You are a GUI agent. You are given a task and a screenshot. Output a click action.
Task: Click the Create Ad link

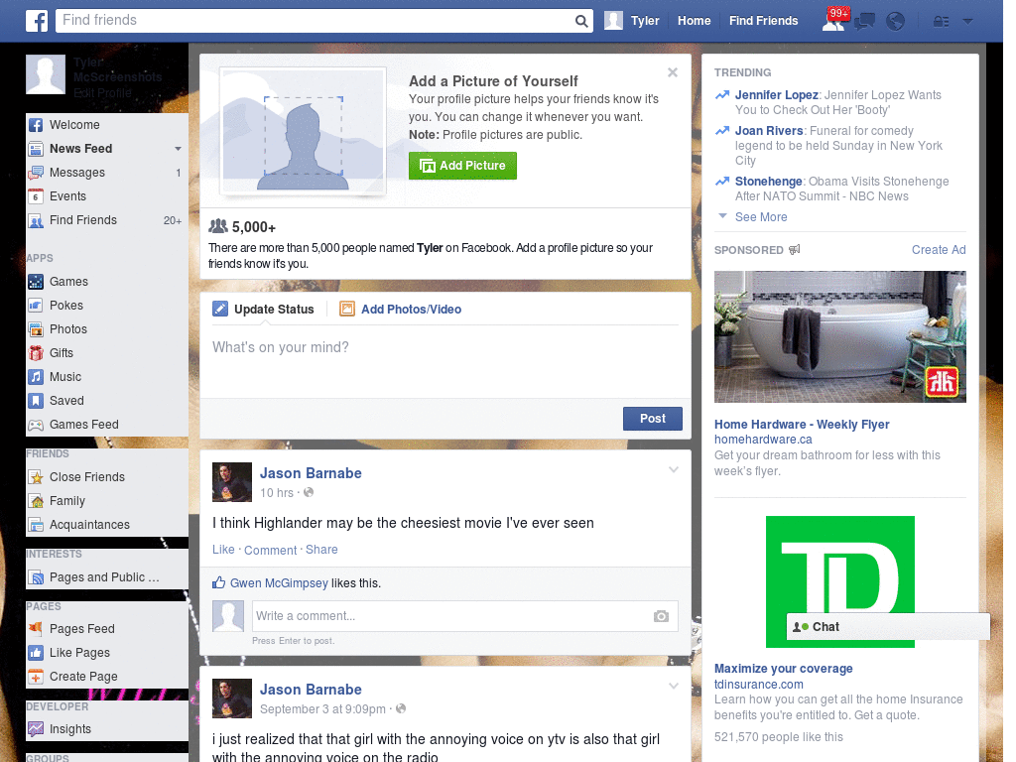tap(939, 250)
